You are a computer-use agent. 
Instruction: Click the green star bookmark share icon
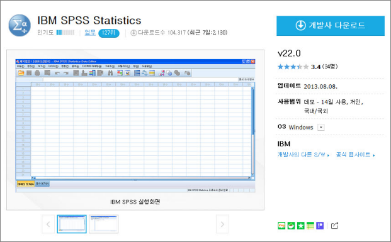point(301,226)
